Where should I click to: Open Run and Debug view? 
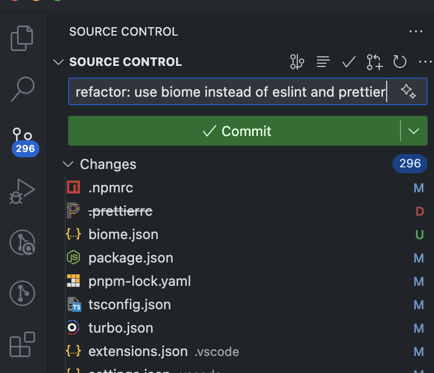(x=22, y=191)
